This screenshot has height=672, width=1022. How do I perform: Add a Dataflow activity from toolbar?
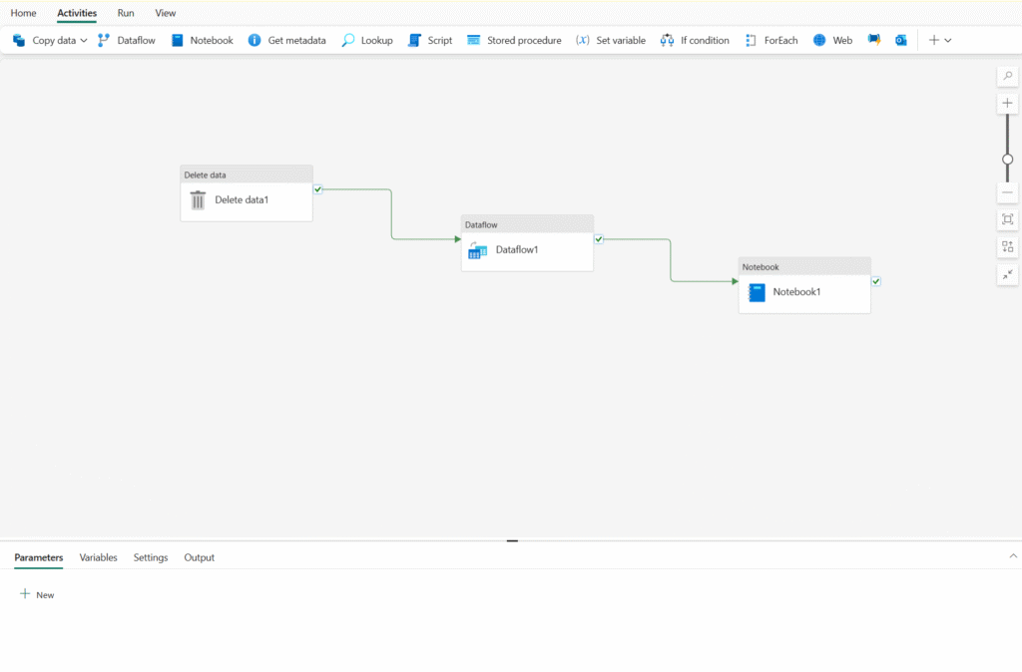click(127, 40)
